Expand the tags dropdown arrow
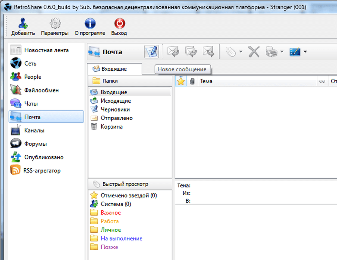Viewport: 337px width, 260px height. (241, 52)
